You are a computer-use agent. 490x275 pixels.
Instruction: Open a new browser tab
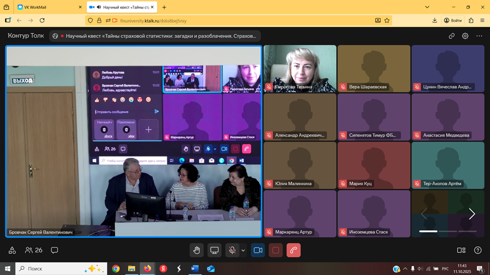coord(164,7)
